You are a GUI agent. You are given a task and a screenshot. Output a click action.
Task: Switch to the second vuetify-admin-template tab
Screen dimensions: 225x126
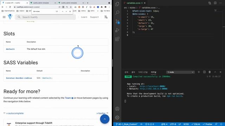pyautogui.click(x=43, y=3)
